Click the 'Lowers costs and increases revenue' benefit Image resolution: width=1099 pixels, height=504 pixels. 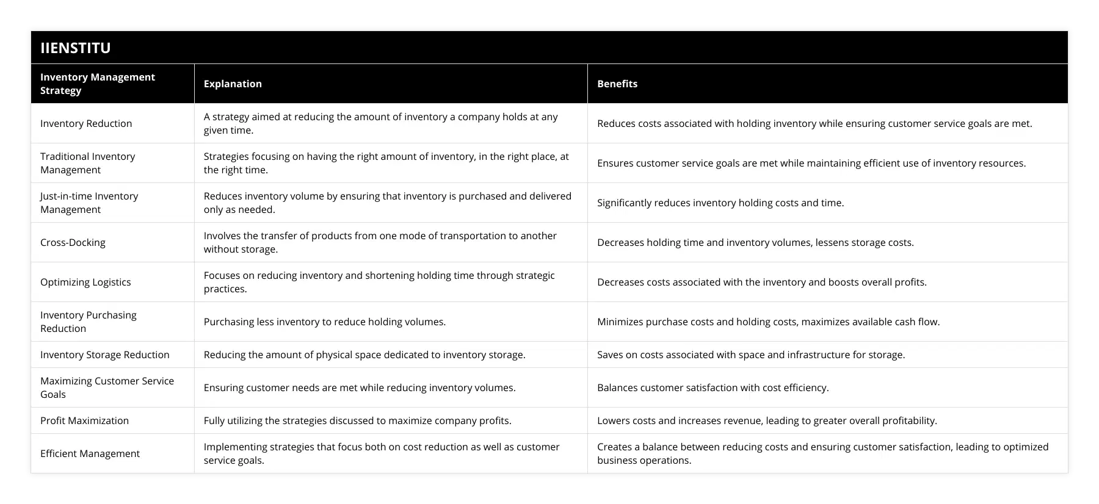click(x=767, y=420)
